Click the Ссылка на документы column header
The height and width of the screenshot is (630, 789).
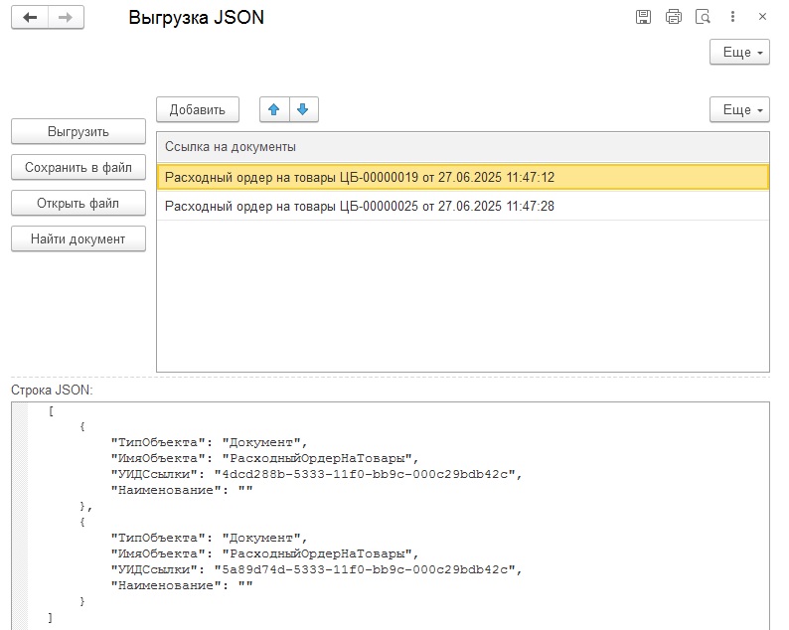coord(463,147)
